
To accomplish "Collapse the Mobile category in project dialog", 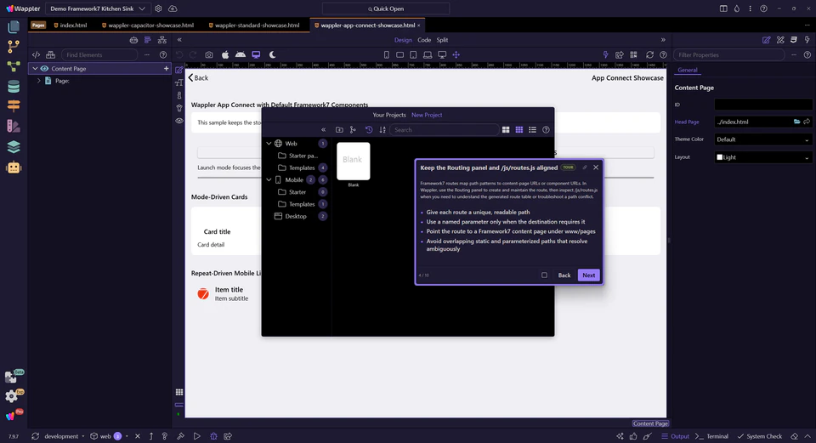I will click(269, 179).
